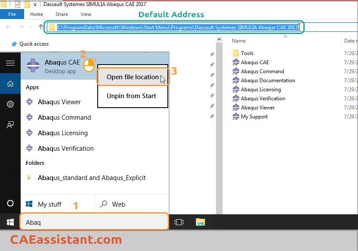Open File Explorer from the taskbar
358x251 pixels.
(200, 222)
